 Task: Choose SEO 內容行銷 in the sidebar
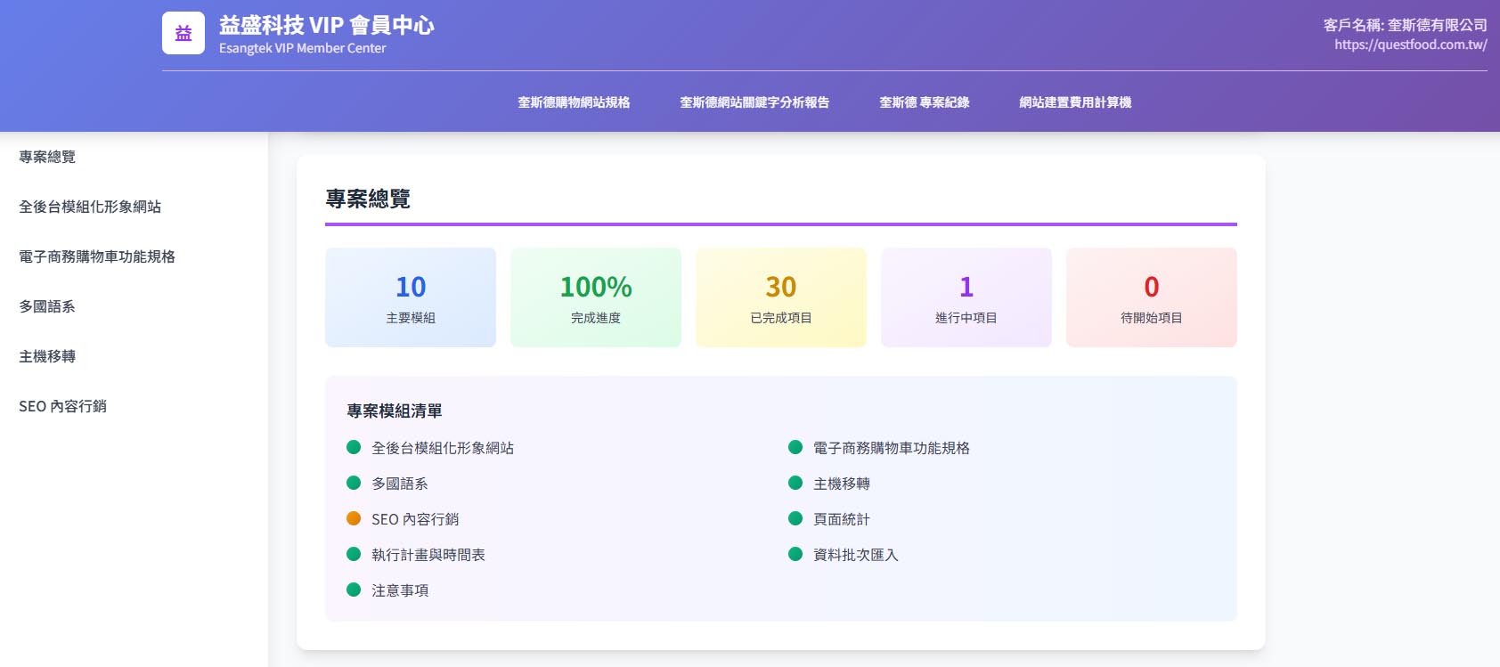click(62, 406)
